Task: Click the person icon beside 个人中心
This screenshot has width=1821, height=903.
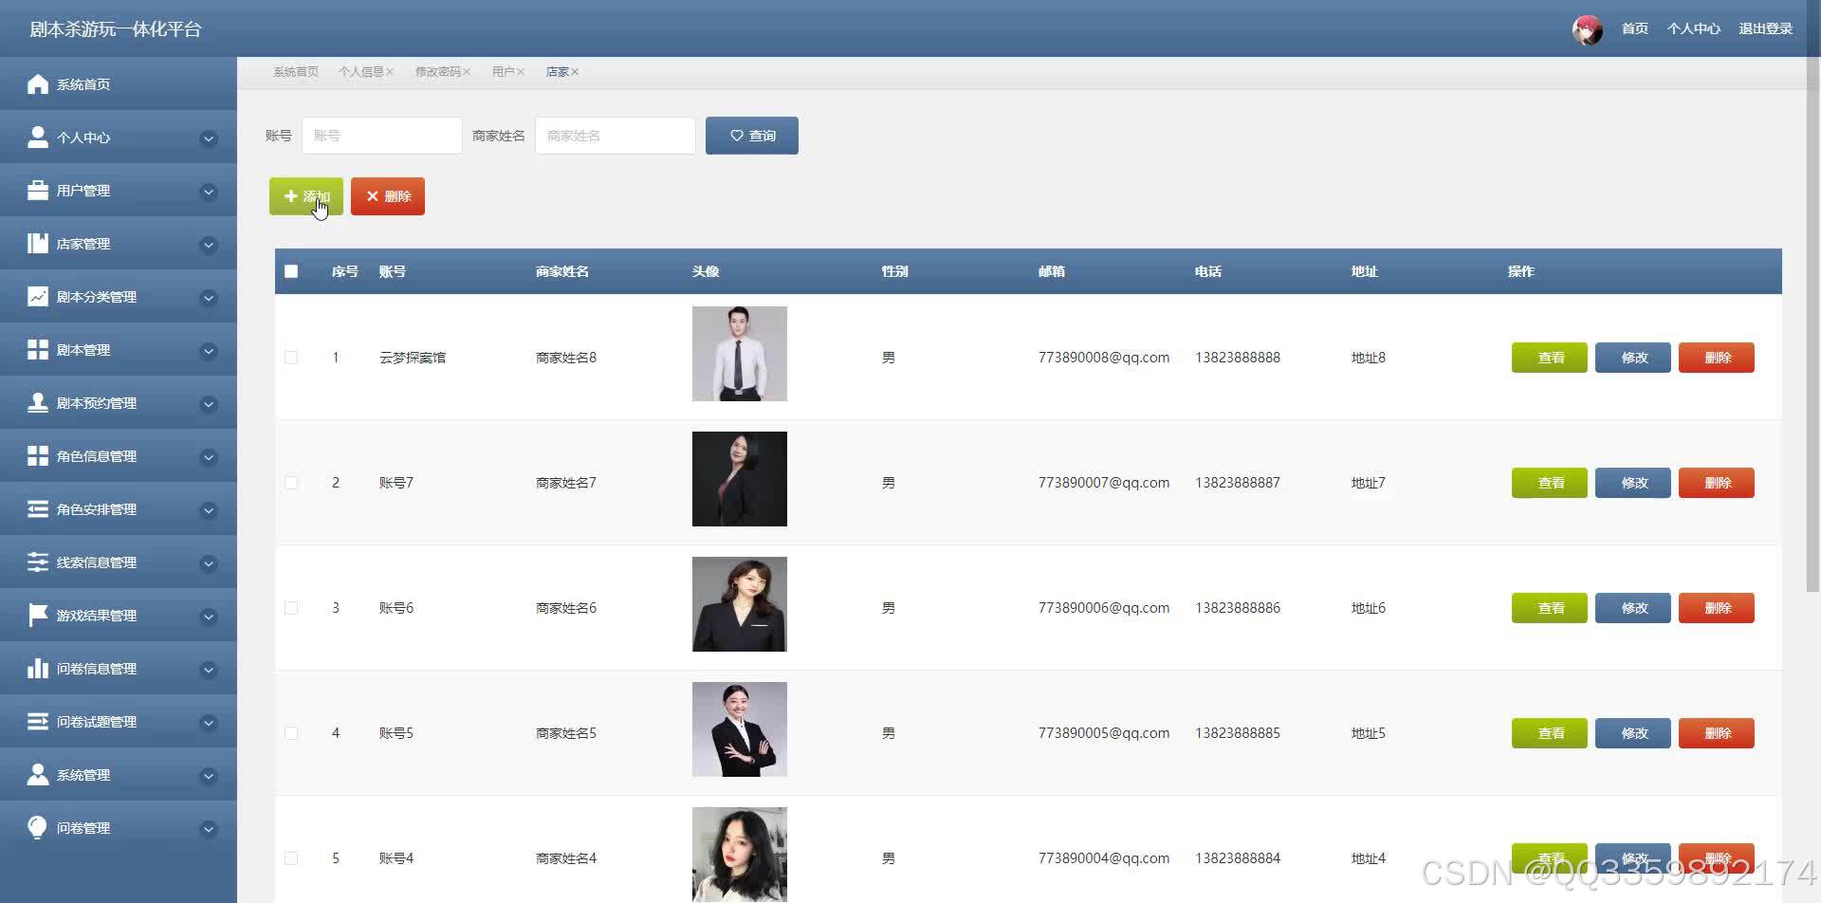Action: 38,138
